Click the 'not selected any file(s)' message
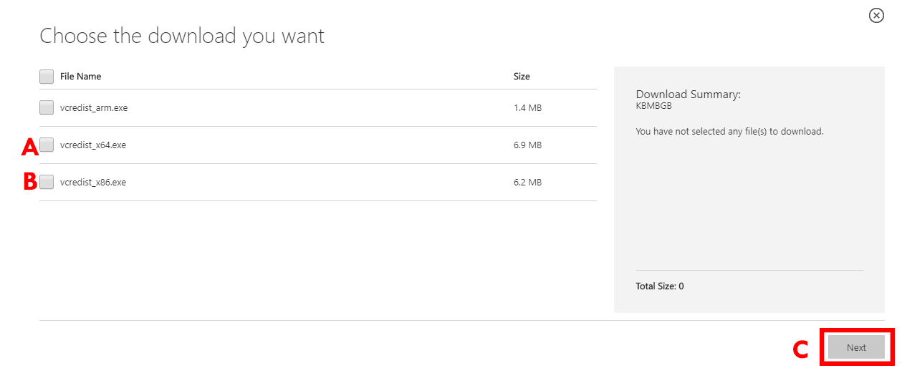The height and width of the screenshot is (368, 902). [729, 132]
